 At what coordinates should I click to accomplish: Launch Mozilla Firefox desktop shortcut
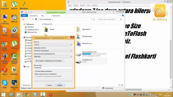pos(5,59)
